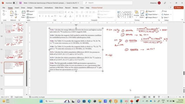This screenshot has height=104, width=185.
Task: Select slide 11 thumbnail
Action: pyautogui.click(x=14, y=54)
